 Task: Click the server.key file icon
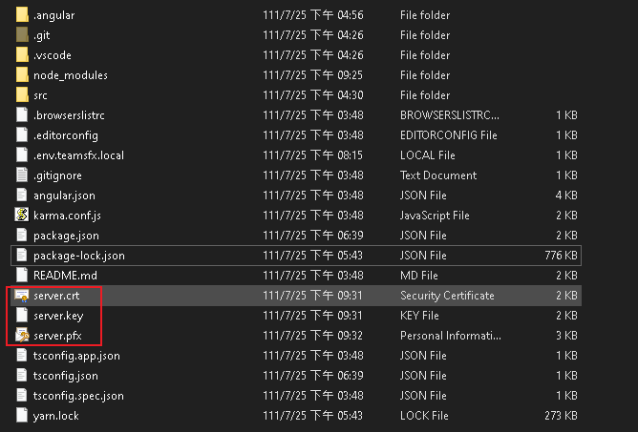coord(22,316)
